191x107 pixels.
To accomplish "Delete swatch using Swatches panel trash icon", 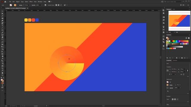I will [187, 58].
